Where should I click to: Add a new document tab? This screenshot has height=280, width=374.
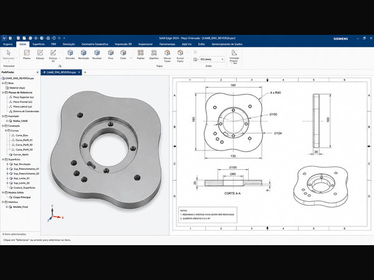[85, 72]
